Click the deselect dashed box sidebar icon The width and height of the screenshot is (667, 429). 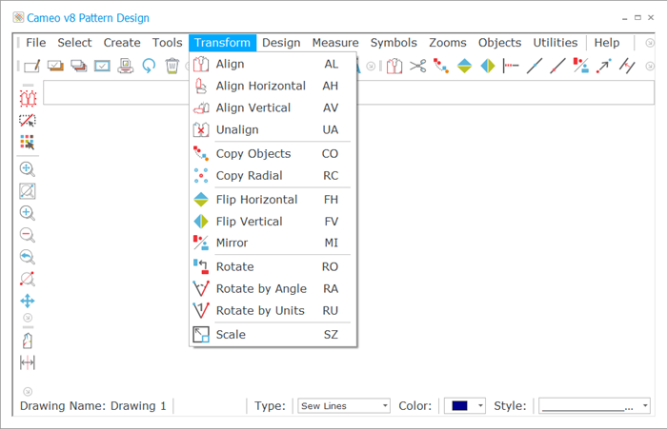click(x=28, y=121)
